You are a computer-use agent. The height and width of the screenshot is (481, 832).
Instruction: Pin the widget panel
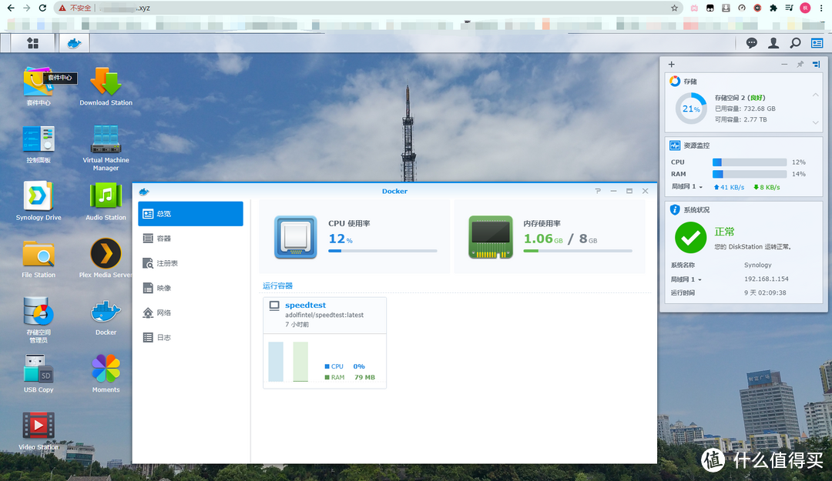pos(800,64)
